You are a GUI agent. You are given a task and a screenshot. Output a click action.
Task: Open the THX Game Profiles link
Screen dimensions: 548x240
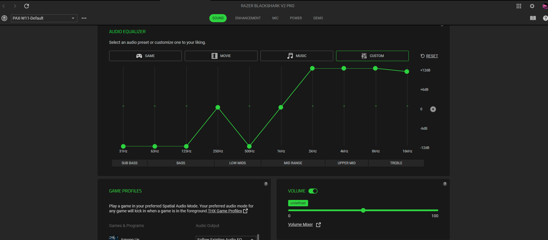click(225, 211)
